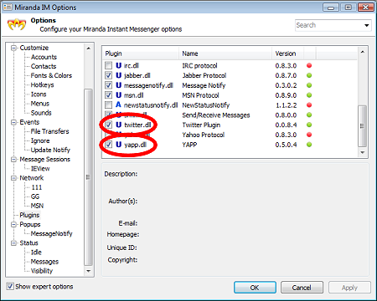Click the Miranda IM flame logo icon
This screenshot has width=377, height=301.
[17, 25]
